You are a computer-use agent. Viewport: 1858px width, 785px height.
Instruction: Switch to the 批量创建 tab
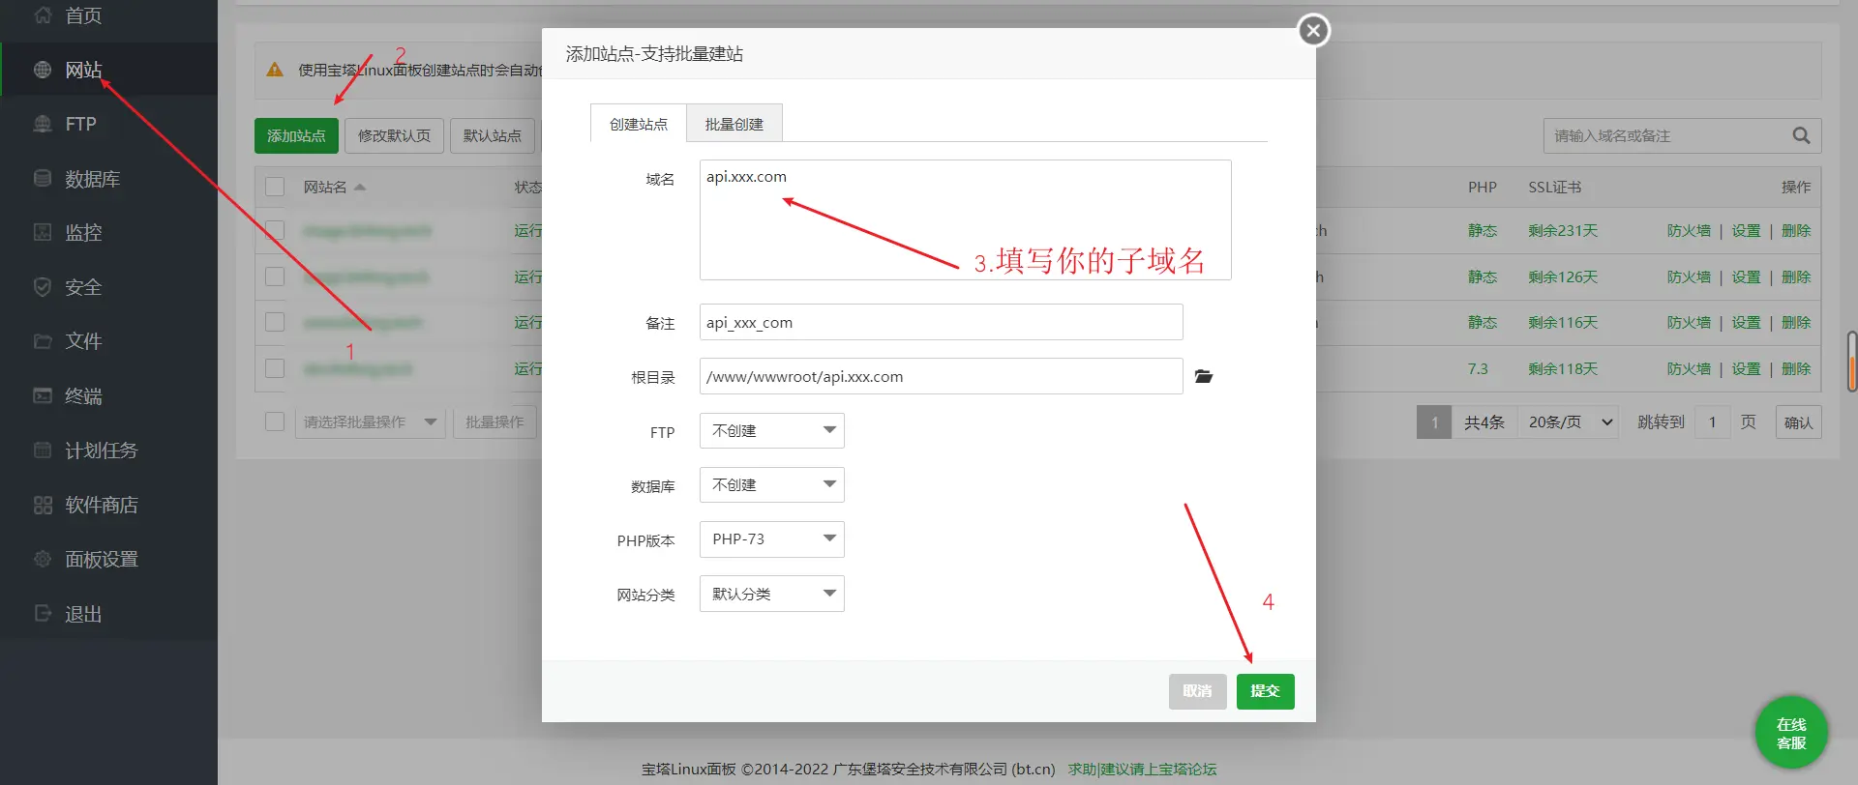coord(734,124)
